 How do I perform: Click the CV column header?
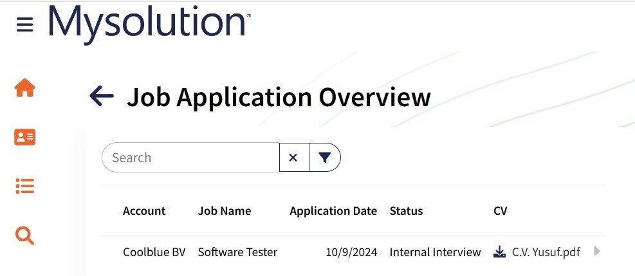coord(500,211)
